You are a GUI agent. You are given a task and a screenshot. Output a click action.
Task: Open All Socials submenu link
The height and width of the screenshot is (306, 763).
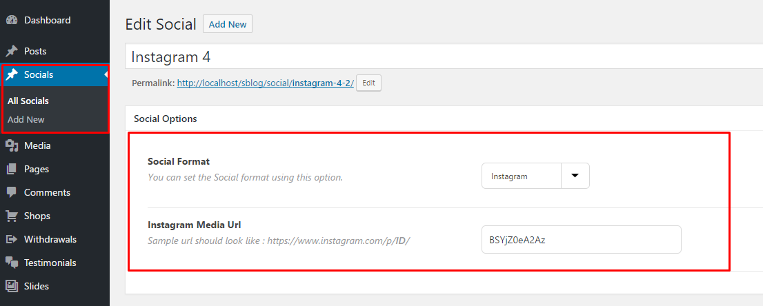coord(28,101)
